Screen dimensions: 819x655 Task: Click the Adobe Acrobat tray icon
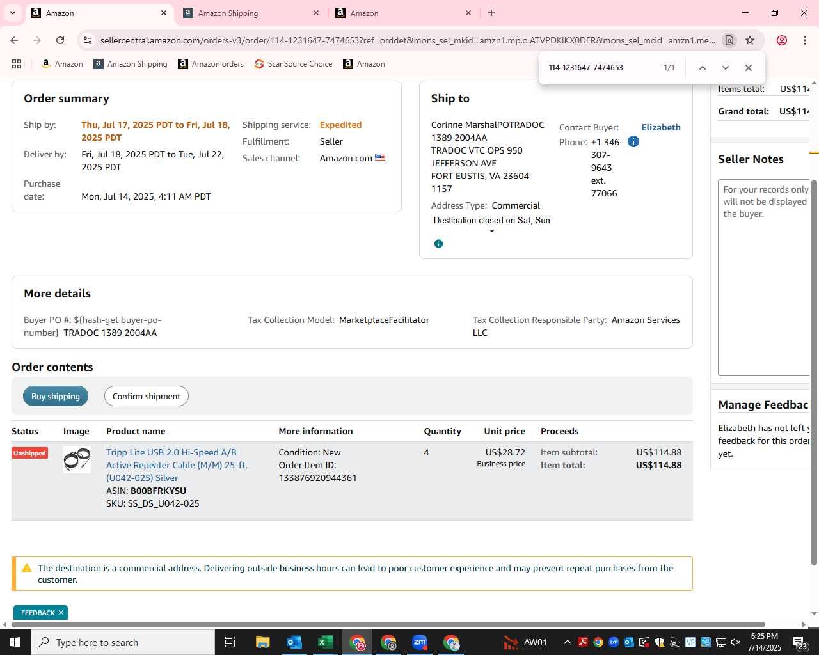[x=582, y=642]
